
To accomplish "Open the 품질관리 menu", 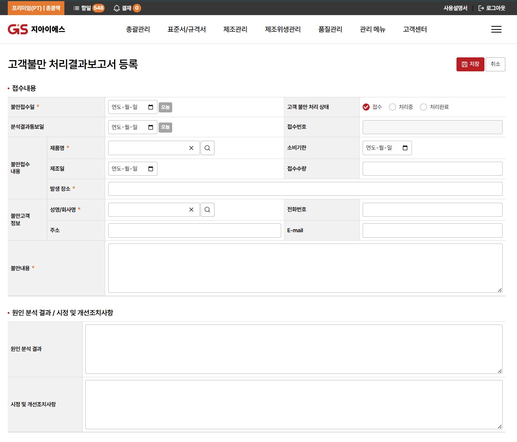I will click(330, 29).
